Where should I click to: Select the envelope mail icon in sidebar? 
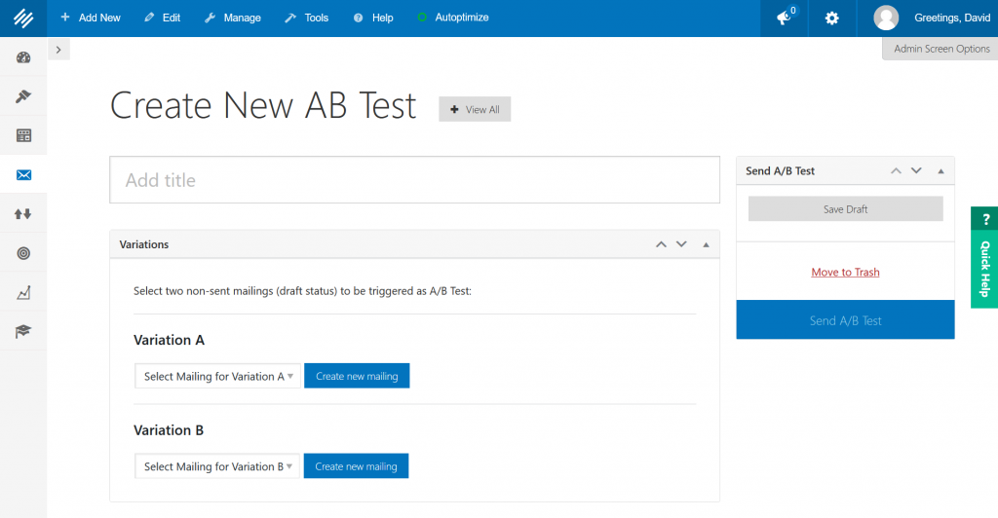23,174
